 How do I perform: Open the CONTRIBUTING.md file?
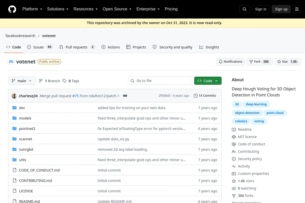pyautogui.click(x=36, y=181)
